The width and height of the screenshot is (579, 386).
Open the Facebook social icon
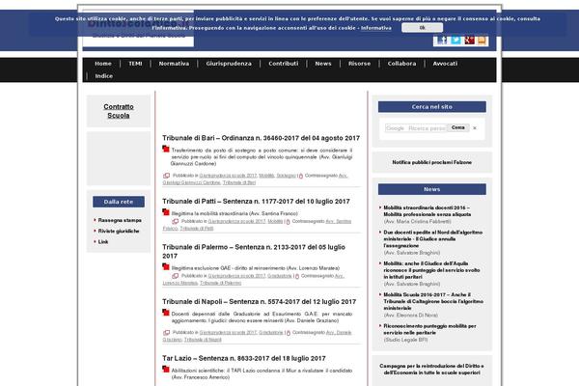tap(442, 41)
